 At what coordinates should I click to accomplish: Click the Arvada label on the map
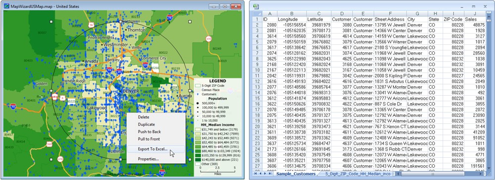pos(91,61)
